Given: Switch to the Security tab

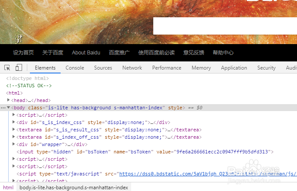Looking at the screenshot, I should [266, 68].
